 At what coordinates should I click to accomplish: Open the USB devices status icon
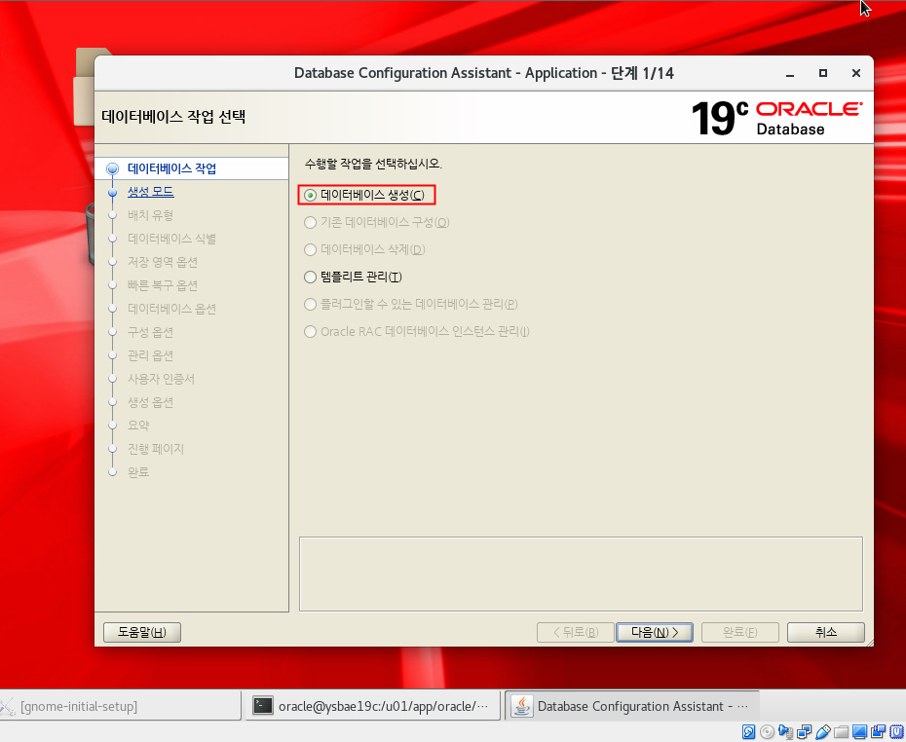pos(823,732)
